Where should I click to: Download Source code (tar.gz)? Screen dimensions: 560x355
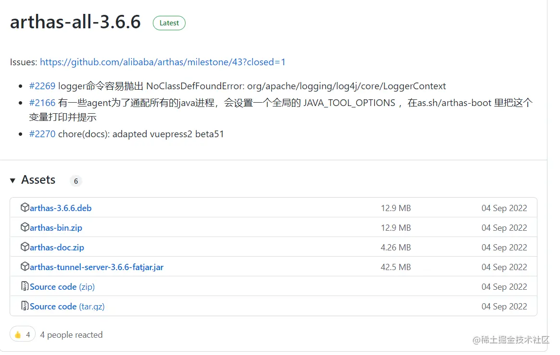(x=67, y=307)
